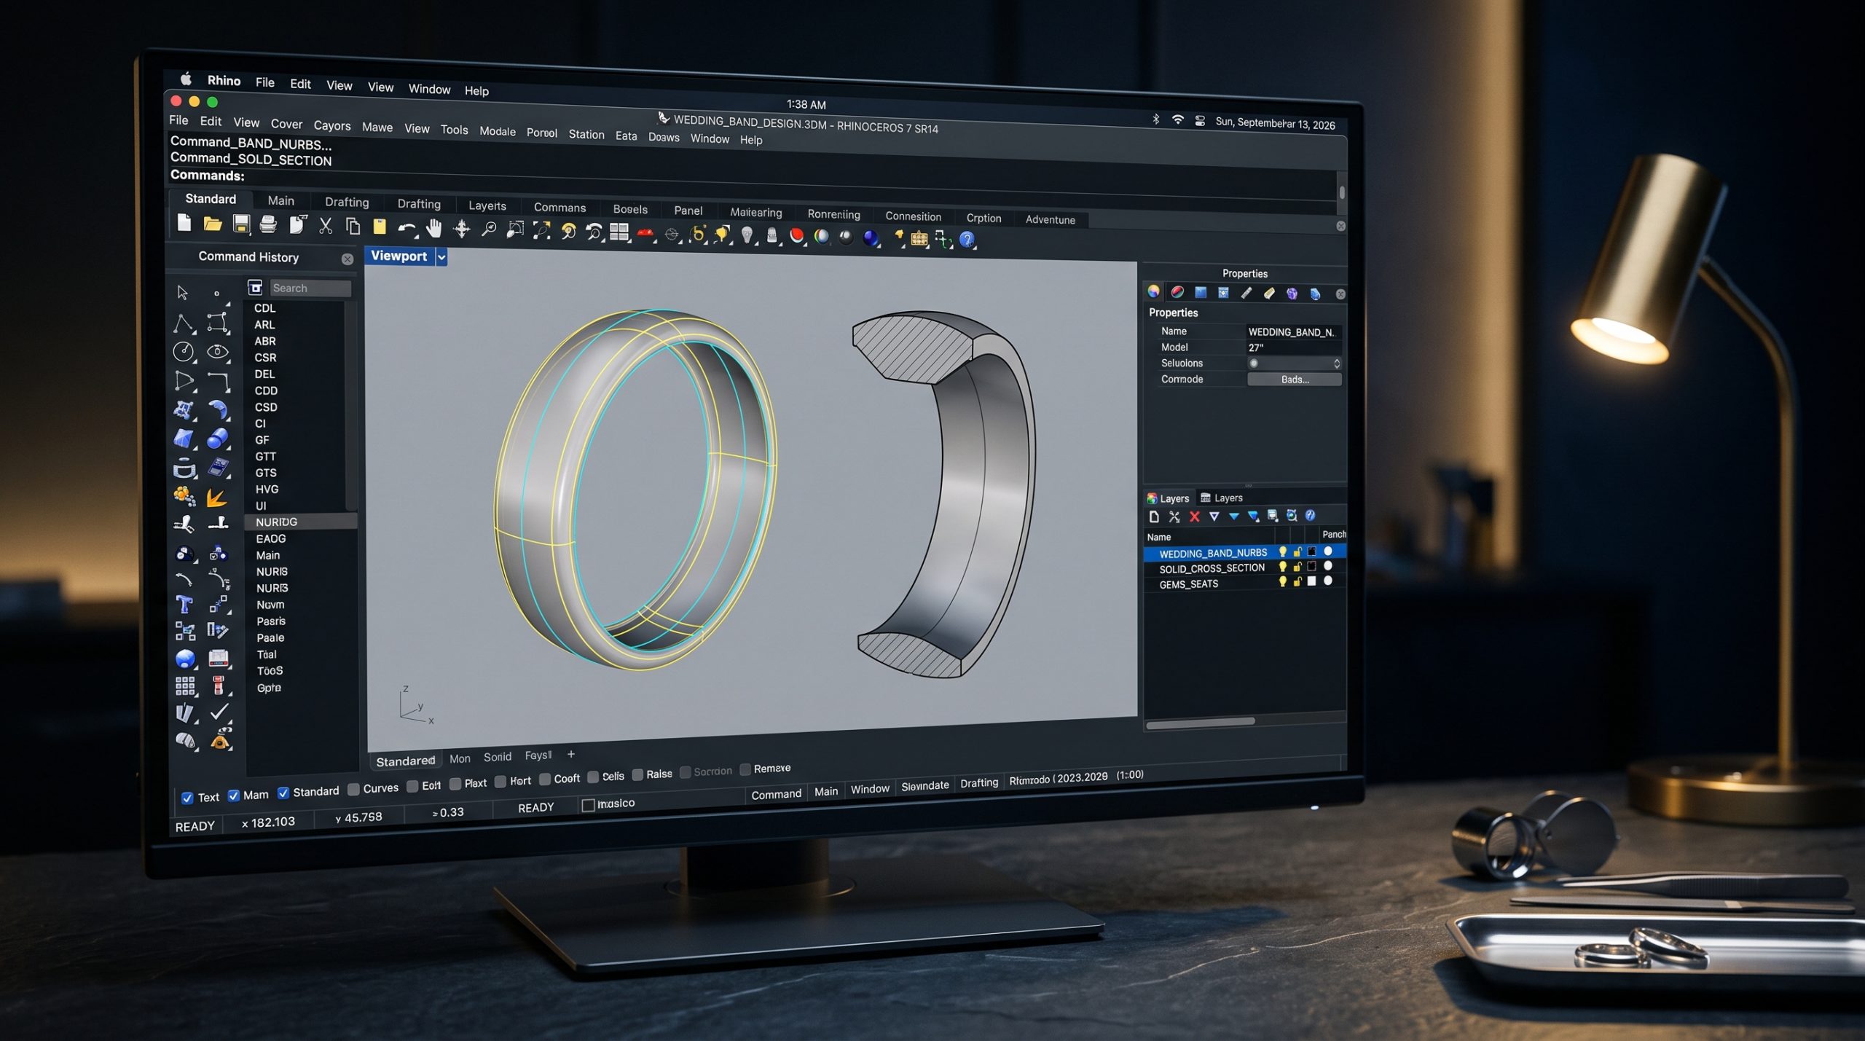Open the Viewport dropdown arrow

tap(441, 256)
